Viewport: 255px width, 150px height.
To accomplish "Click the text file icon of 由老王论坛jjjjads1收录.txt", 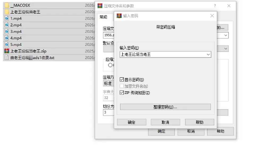I will click(6, 57).
